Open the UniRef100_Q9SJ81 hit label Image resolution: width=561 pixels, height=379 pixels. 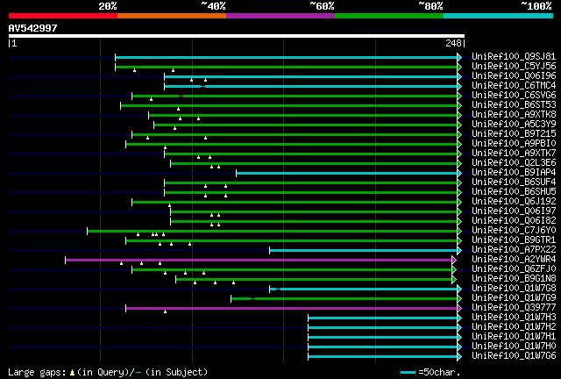(514, 57)
